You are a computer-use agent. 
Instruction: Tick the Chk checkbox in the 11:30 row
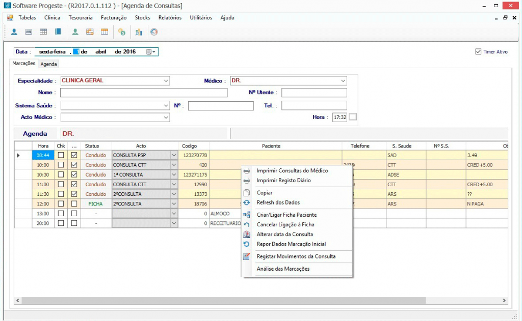point(61,194)
